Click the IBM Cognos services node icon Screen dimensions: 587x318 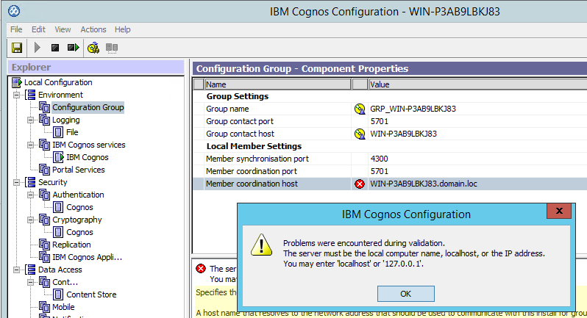[45, 145]
